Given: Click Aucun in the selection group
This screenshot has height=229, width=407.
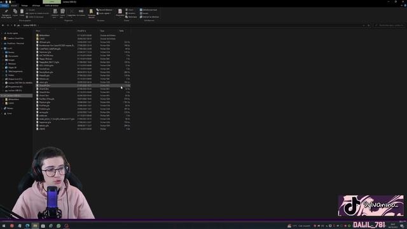Looking at the screenshot, I should click(x=144, y=13).
